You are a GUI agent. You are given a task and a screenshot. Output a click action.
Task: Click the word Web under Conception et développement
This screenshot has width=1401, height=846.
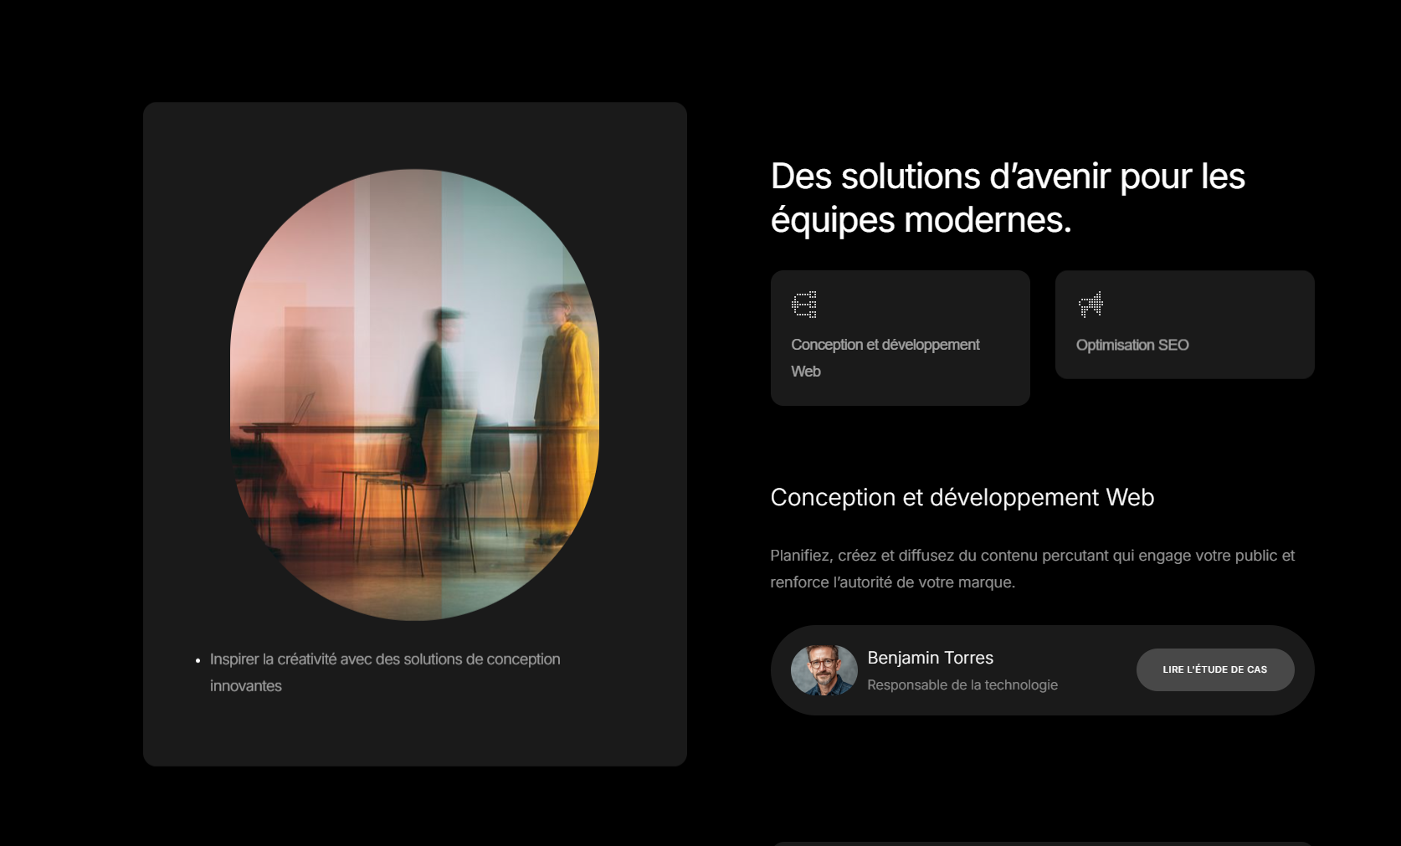[805, 372]
